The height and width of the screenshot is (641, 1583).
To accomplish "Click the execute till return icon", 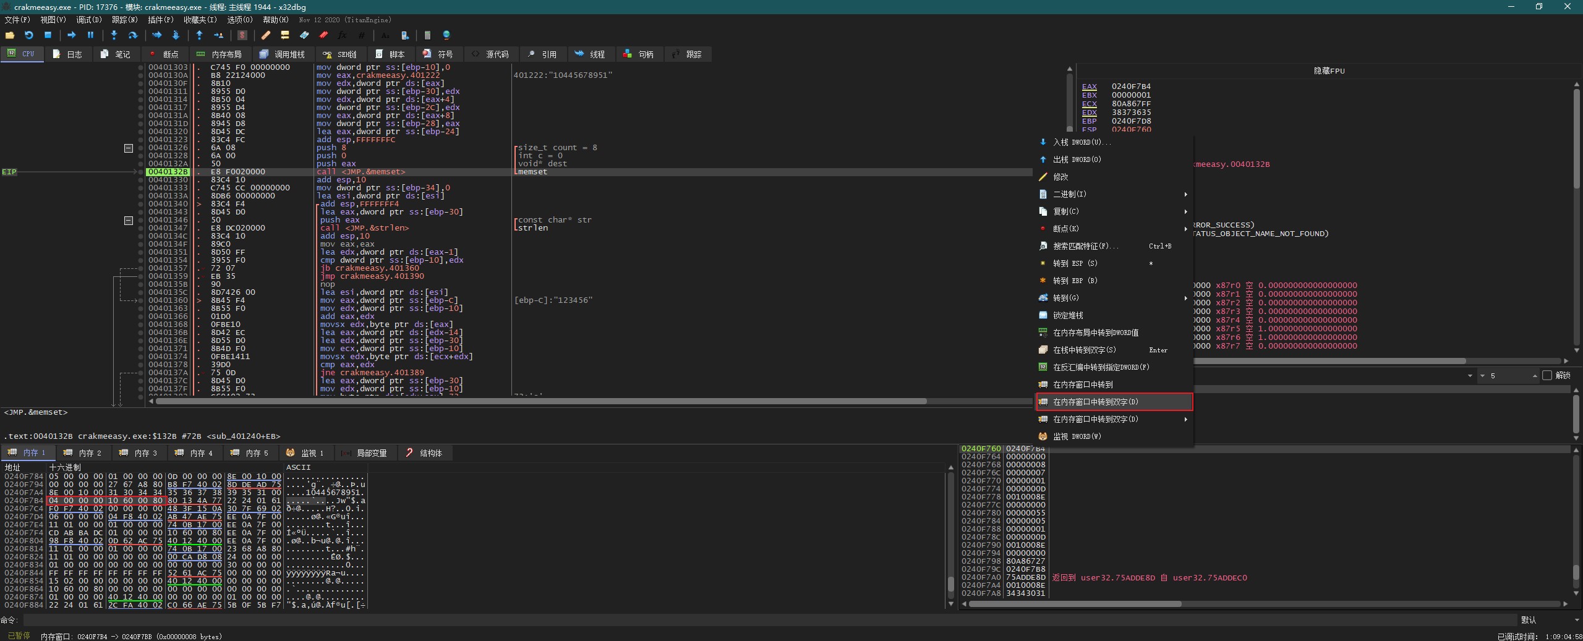I will [x=199, y=35].
